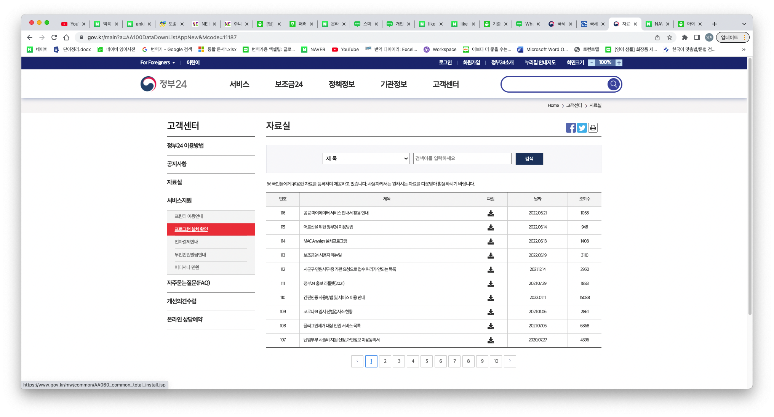Click the 검색 button
The image size is (774, 417).
pyautogui.click(x=529, y=159)
